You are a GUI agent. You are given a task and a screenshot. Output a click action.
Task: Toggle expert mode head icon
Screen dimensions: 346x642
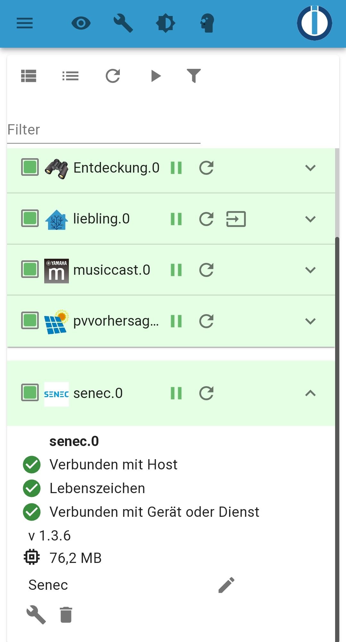point(207,23)
